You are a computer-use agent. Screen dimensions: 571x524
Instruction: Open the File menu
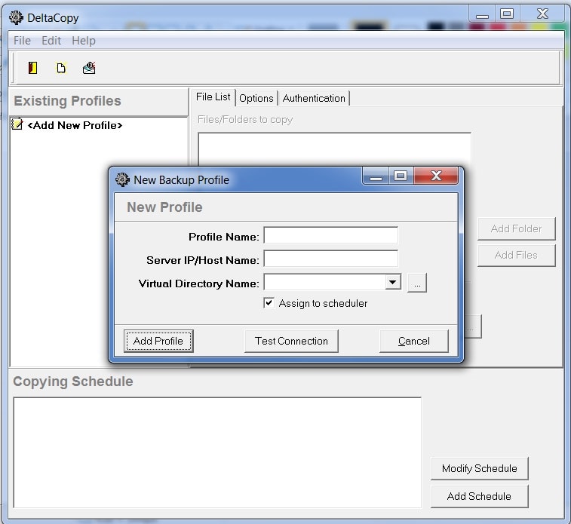tap(22, 41)
